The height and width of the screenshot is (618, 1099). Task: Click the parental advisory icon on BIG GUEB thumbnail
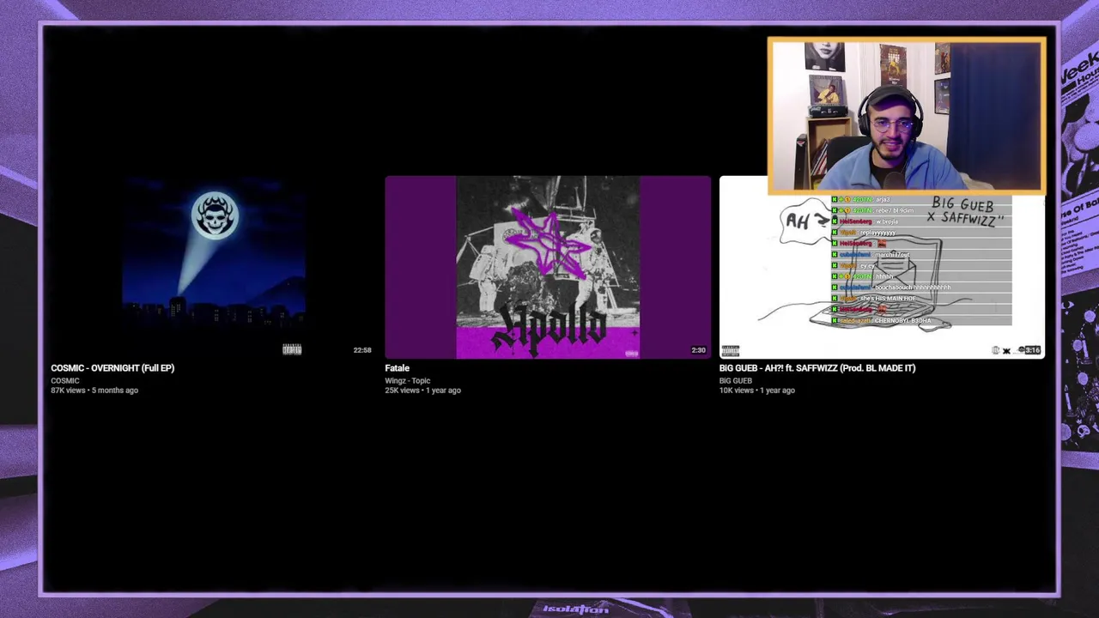(731, 350)
